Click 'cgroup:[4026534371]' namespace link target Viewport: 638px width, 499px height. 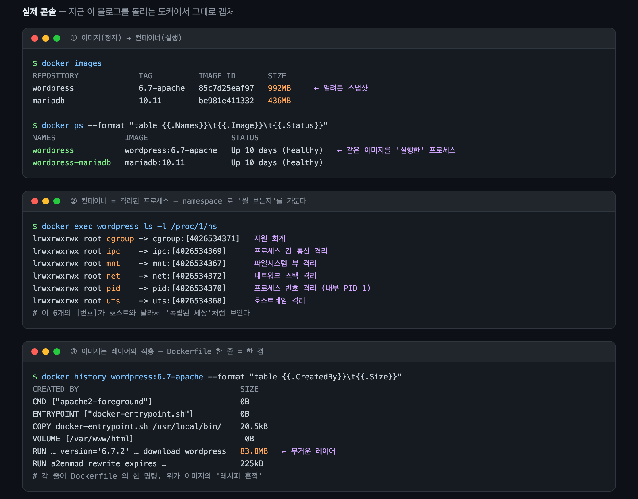[x=196, y=238]
